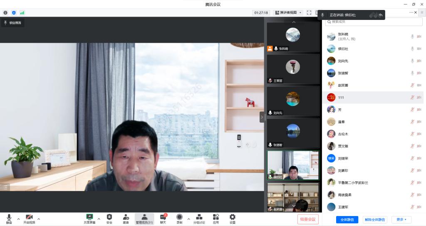The height and width of the screenshot is (226, 426).
Task: Enter full screen via the fullscreen icon
Action: point(309,12)
